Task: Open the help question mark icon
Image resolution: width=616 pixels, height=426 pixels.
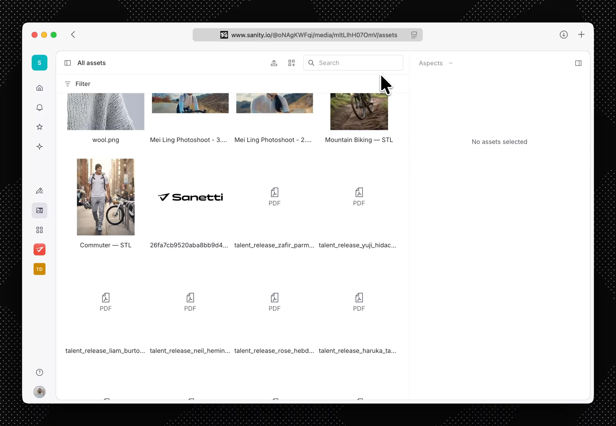Action: pos(39,372)
